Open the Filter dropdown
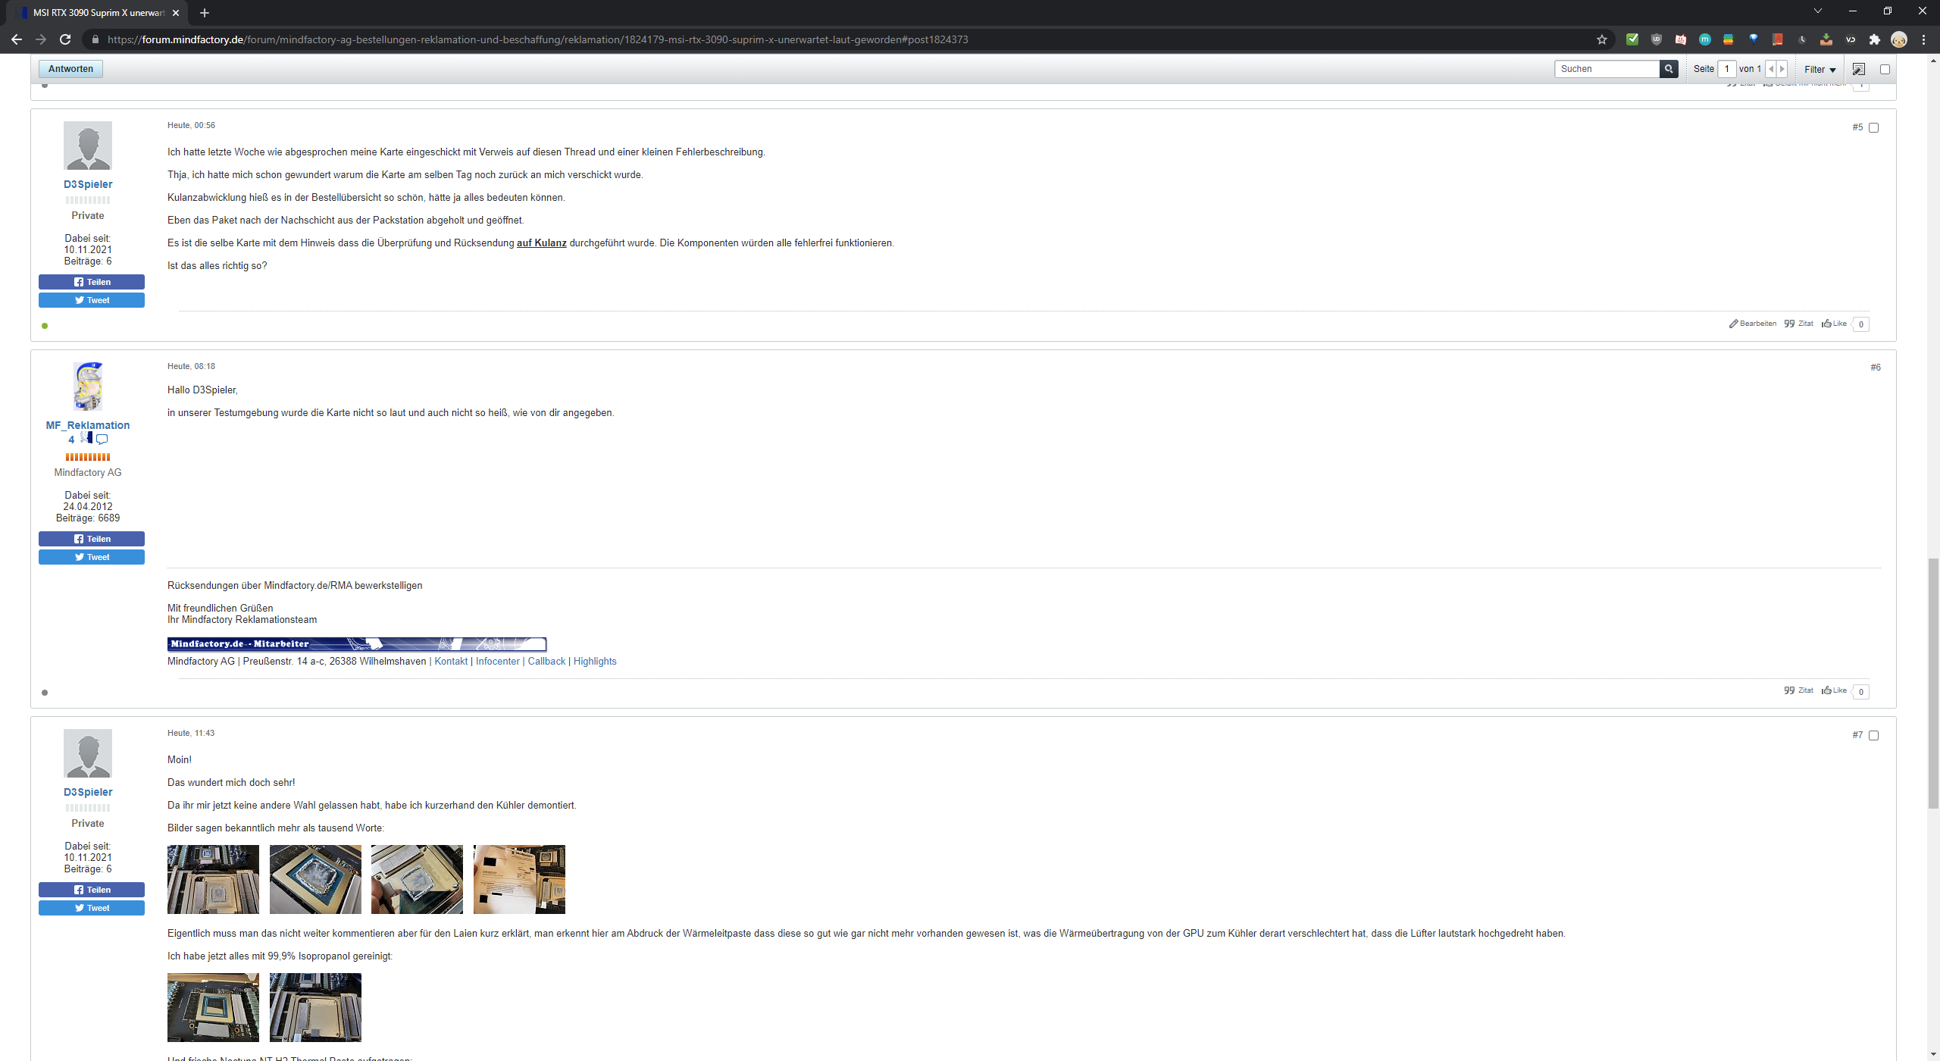1940x1061 pixels. [1820, 69]
